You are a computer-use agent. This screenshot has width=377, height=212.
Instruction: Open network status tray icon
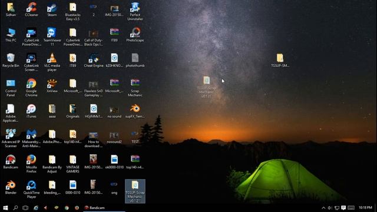pyautogui.click(x=337, y=208)
